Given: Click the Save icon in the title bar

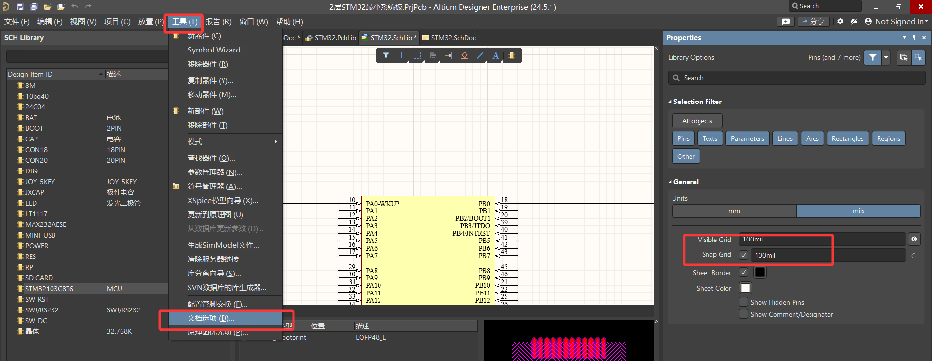Looking at the screenshot, I should pyautogui.click(x=20, y=7).
